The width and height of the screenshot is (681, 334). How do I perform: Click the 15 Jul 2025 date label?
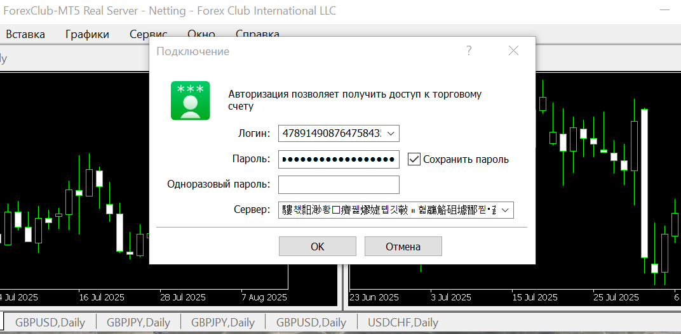tap(534, 298)
